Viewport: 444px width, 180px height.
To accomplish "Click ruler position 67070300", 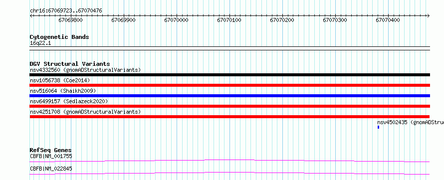I will (x=335, y=20).
